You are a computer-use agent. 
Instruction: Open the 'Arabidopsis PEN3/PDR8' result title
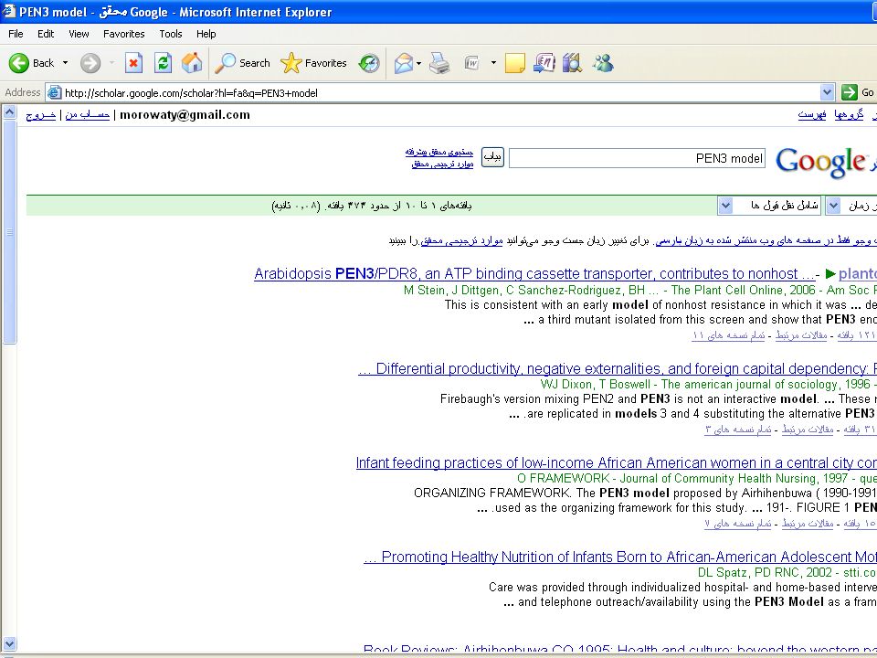pyautogui.click(x=534, y=273)
